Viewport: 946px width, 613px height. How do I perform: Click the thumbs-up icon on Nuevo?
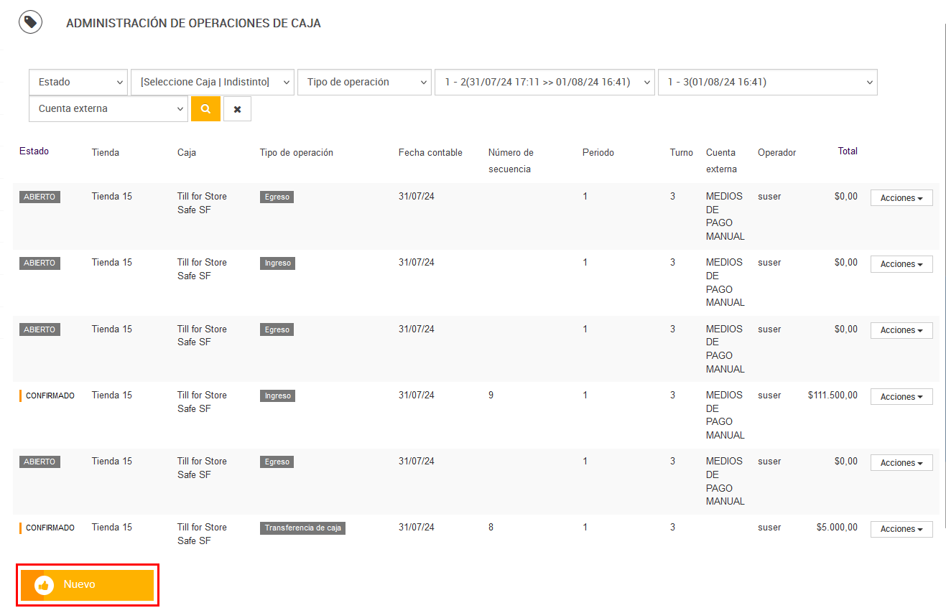45,585
